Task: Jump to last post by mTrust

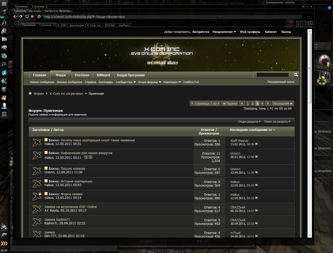Action: [257, 236]
